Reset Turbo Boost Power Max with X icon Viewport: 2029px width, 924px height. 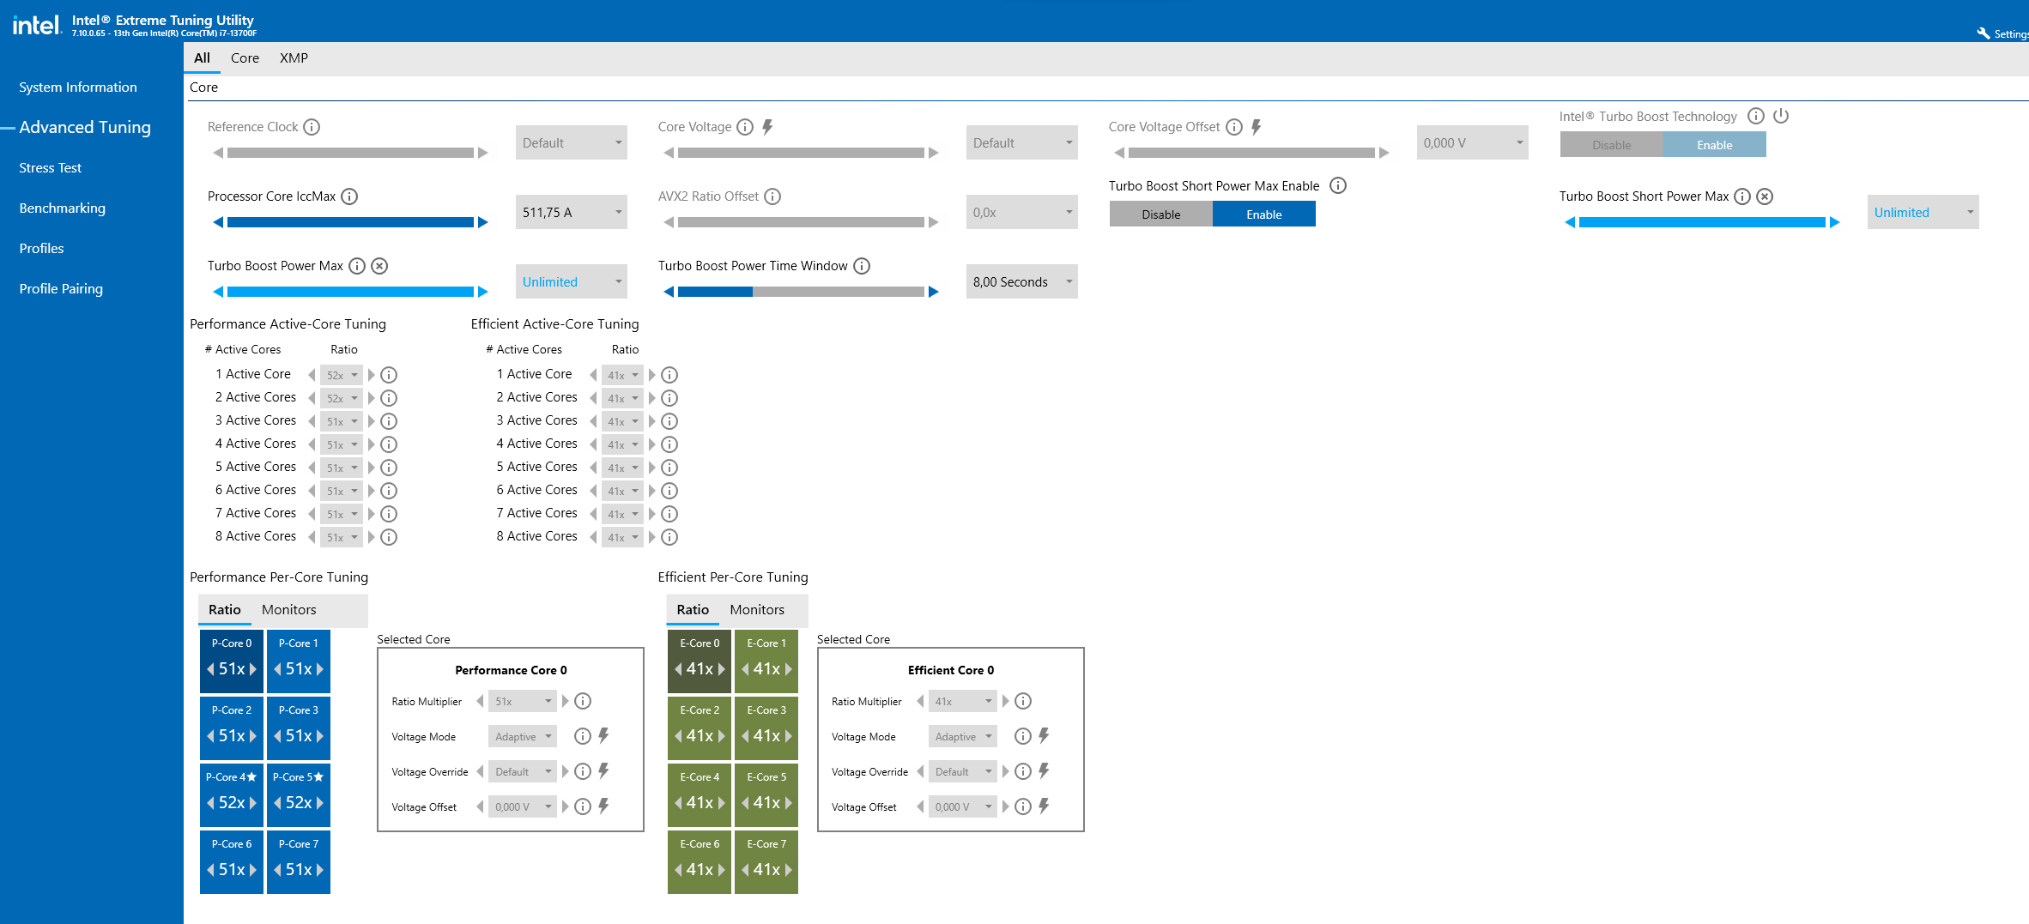pyautogui.click(x=379, y=266)
